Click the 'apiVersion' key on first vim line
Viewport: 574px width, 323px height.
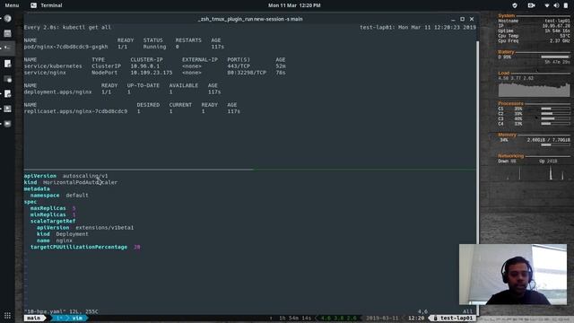[x=40, y=176]
